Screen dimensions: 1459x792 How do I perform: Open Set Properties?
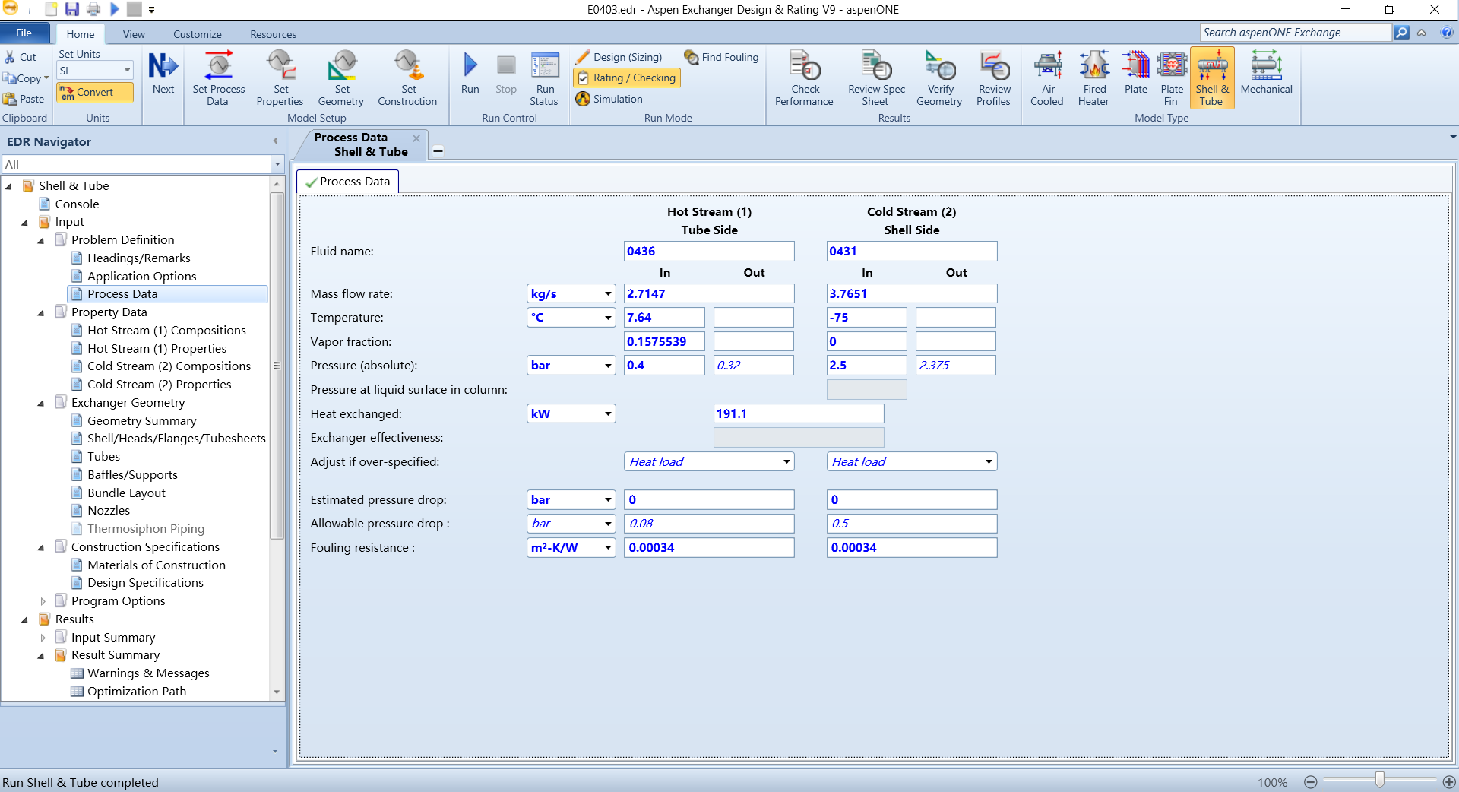pyautogui.click(x=280, y=78)
